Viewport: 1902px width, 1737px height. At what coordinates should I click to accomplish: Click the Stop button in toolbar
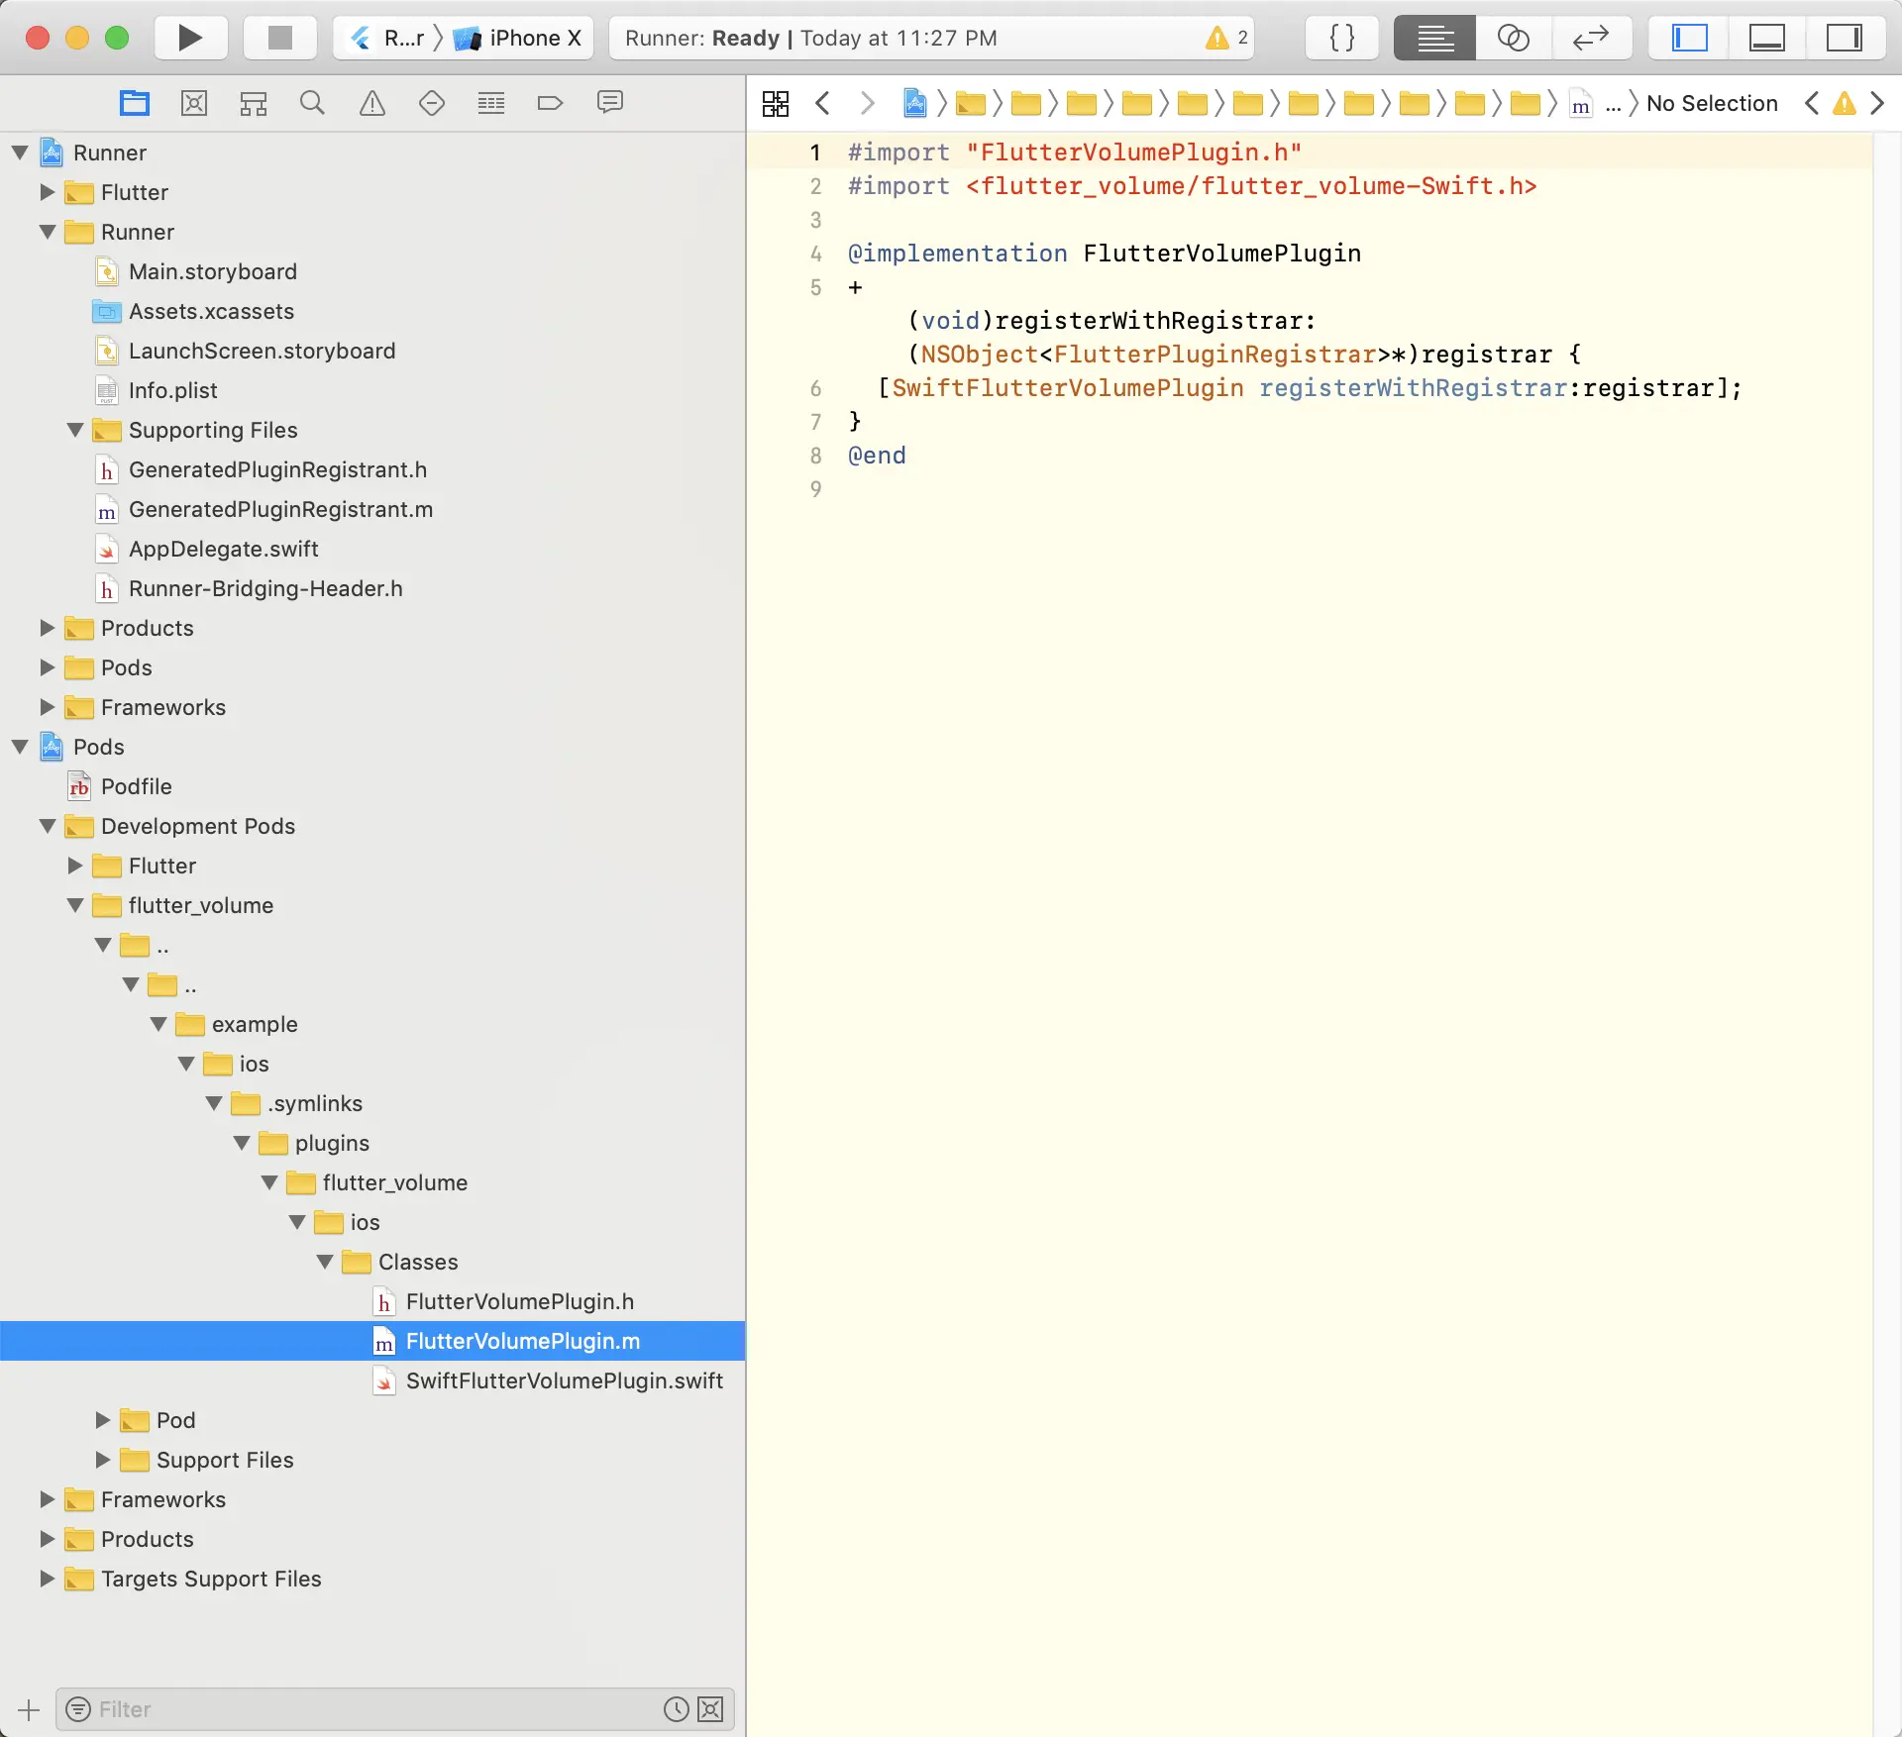point(280,38)
